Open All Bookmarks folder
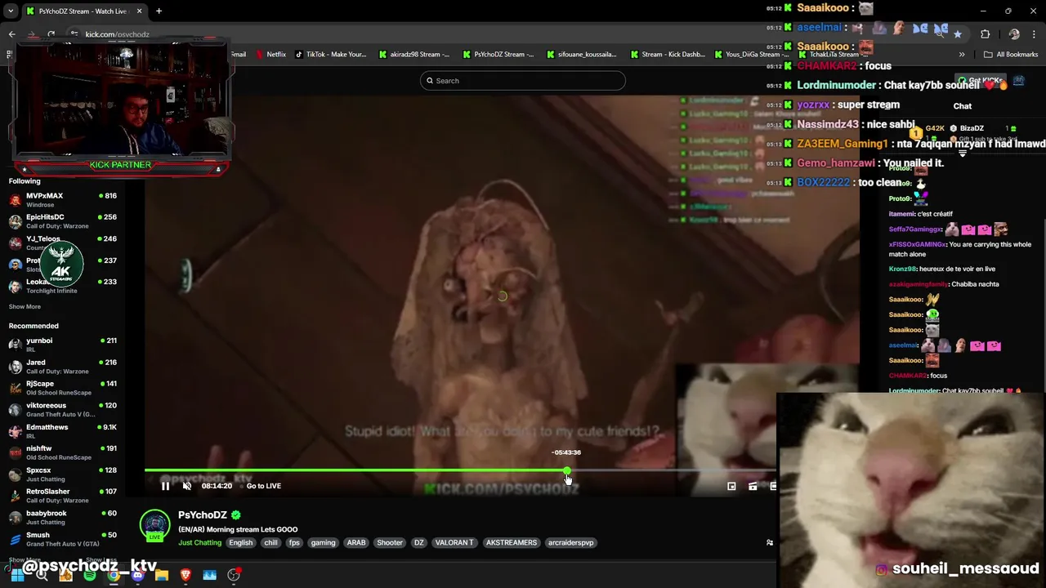This screenshot has width=1046, height=588. (x=1011, y=55)
